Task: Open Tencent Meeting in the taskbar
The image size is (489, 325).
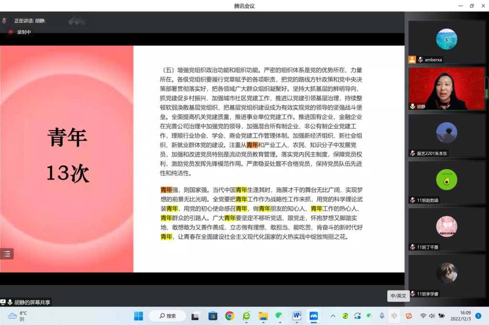Action: click(x=314, y=316)
